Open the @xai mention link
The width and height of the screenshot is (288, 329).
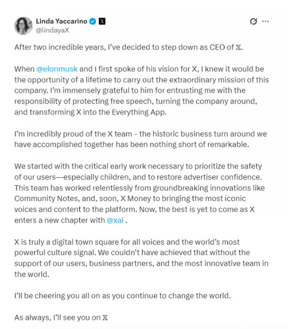pyautogui.click(x=115, y=220)
